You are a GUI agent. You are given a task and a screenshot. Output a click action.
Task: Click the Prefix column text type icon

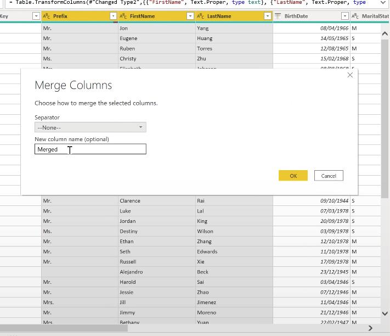pyautogui.click(x=47, y=16)
